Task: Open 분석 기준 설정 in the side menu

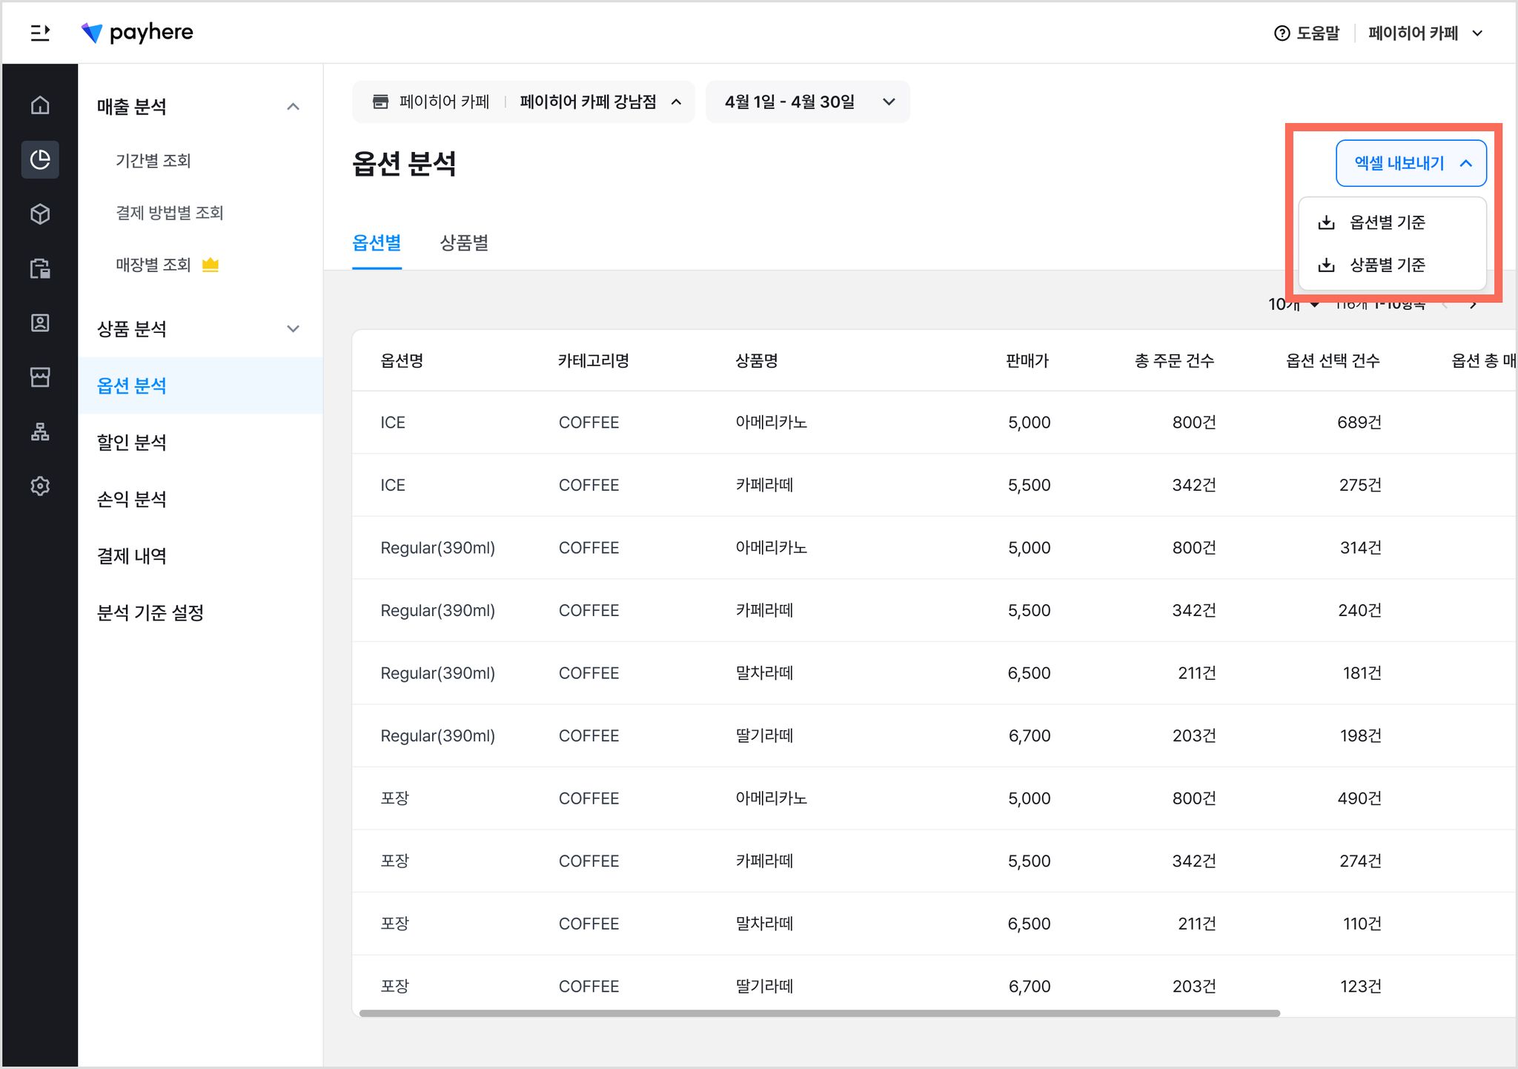Action: (x=150, y=612)
